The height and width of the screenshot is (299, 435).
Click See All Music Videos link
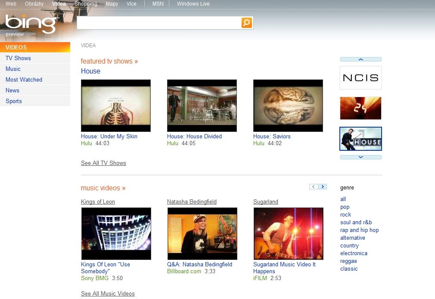[108, 293]
